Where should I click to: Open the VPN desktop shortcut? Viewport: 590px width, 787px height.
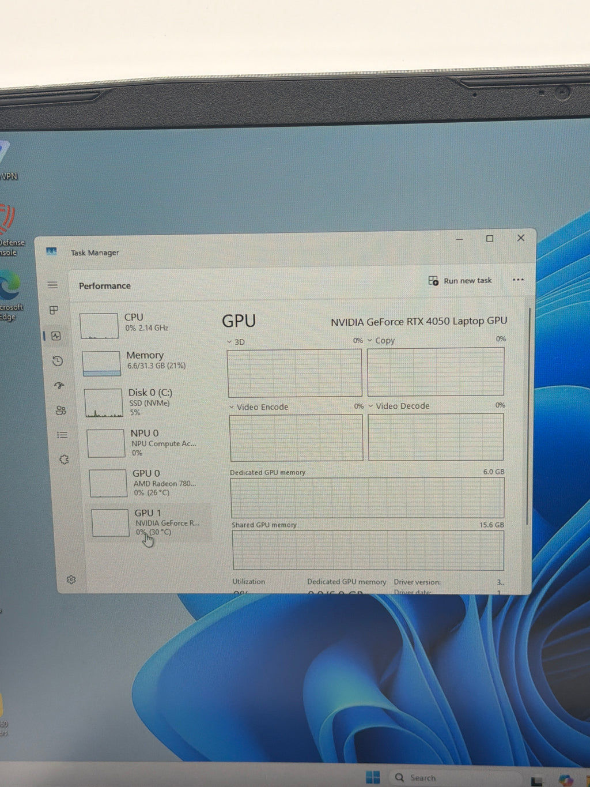point(8,161)
